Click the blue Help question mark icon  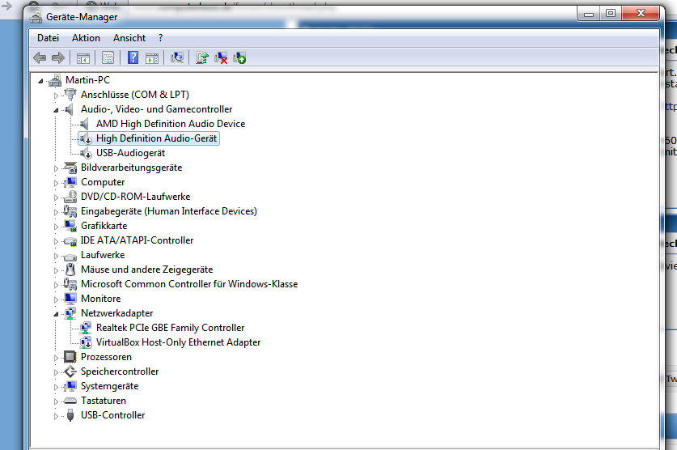tap(133, 57)
